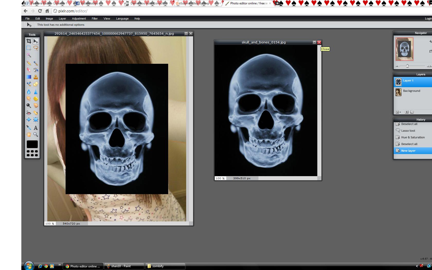Open the Layer menu

pos(62,19)
